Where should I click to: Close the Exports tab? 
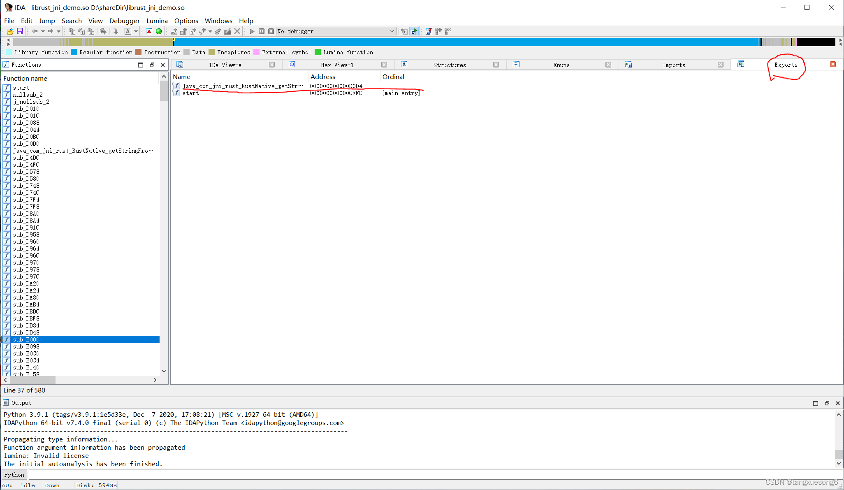point(833,64)
